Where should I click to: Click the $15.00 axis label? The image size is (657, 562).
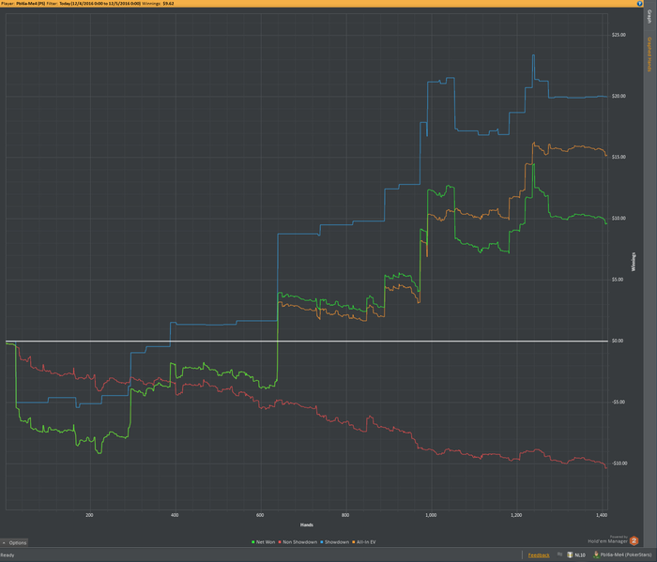point(619,157)
